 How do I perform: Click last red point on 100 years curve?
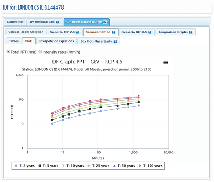tap(139, 96)
